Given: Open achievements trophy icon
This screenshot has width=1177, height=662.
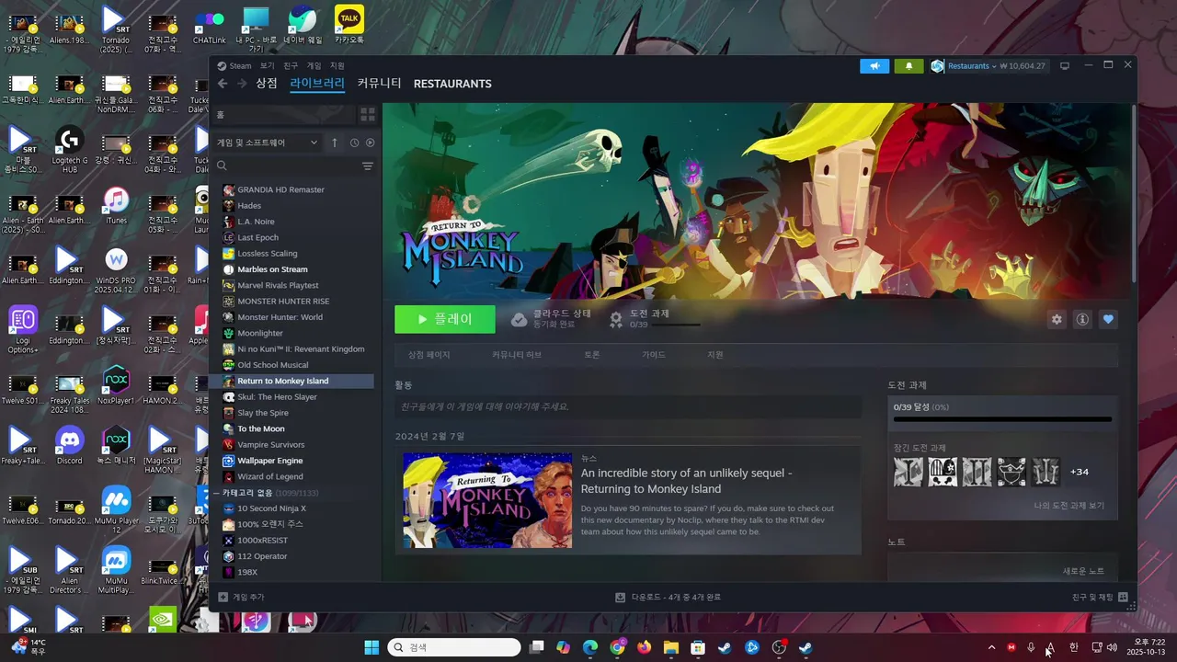Looking at the screenshot, I should click(616, 319).
